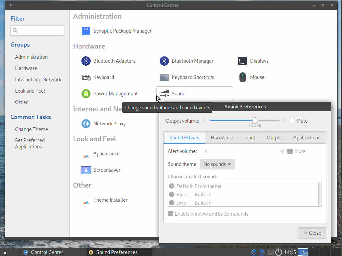Select Look and Feel group in sidebar
This screenshot has height=256, width=342.
coord(30,91)
